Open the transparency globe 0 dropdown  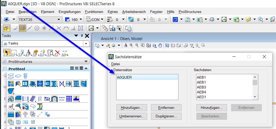click(144, 20)
